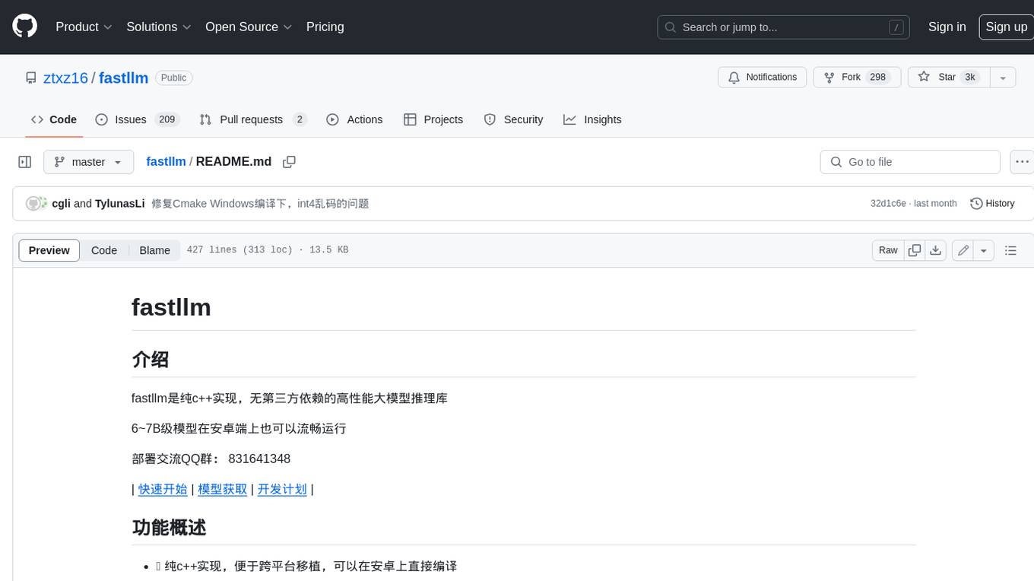
Task: Expand the Product menu
Action: coord(84,27)
